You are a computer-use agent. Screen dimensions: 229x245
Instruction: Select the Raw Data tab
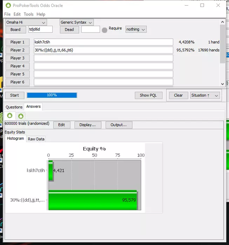[x=36, y=139]
